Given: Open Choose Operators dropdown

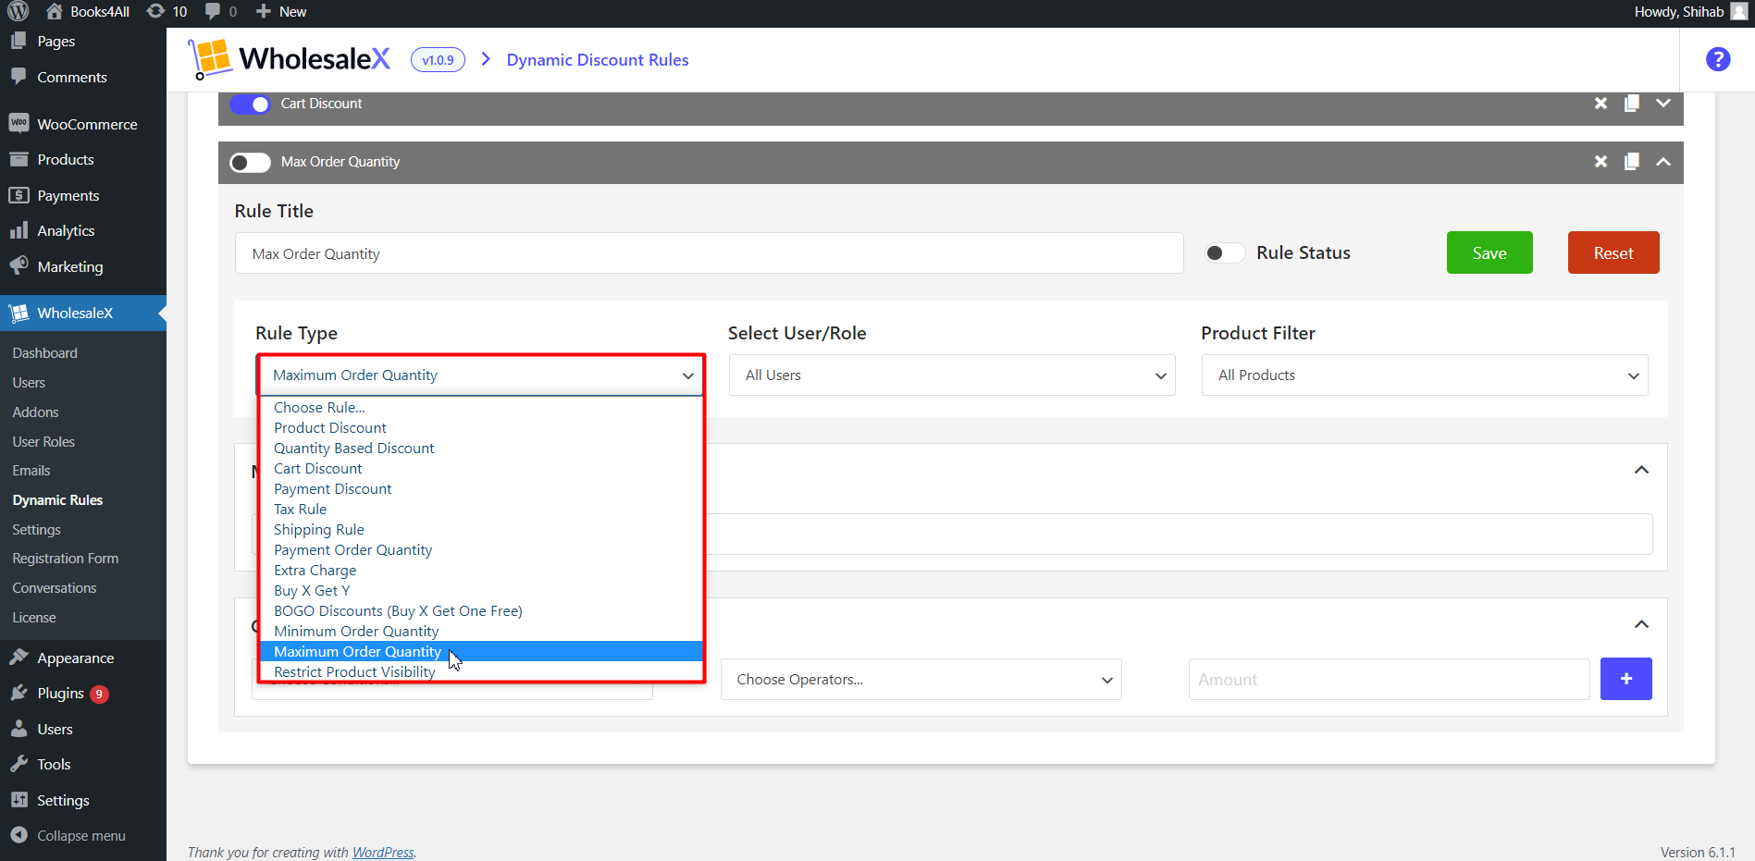Looking at the screenshot, I should 921,680.
